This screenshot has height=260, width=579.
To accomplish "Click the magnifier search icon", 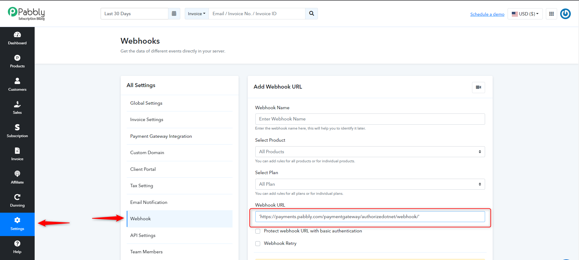I will [x=312, y=14].
